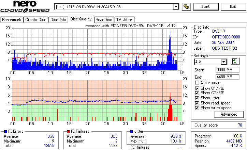Viewport: 247px width, 150px height.
Task: Toggle the Show write speed checkbox
Action: click(197, 108)
